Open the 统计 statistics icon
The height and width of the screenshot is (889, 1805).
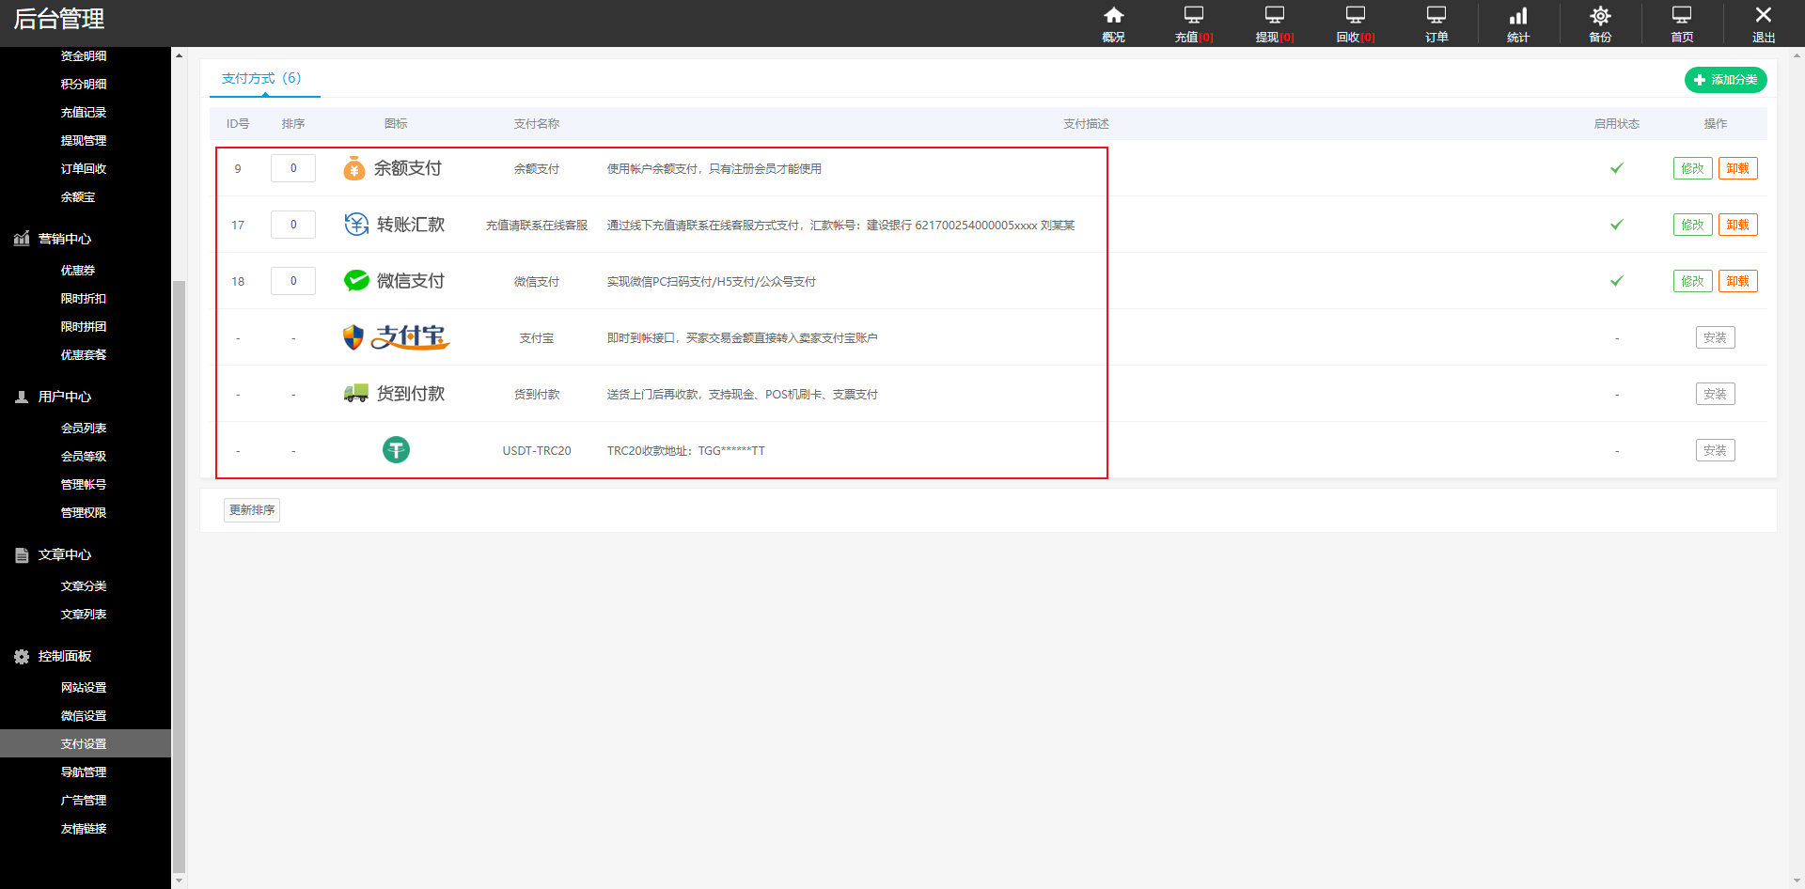click(x=1517, y=23)
